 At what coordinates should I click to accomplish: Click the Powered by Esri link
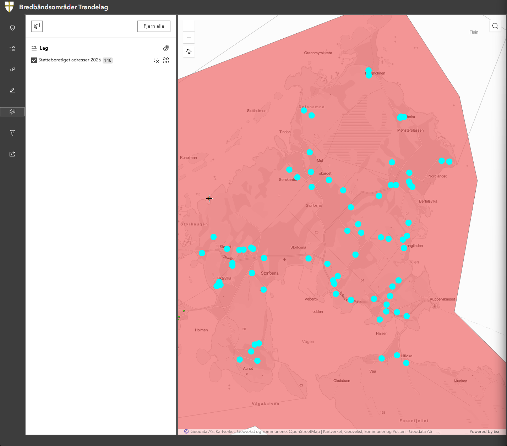485,431
